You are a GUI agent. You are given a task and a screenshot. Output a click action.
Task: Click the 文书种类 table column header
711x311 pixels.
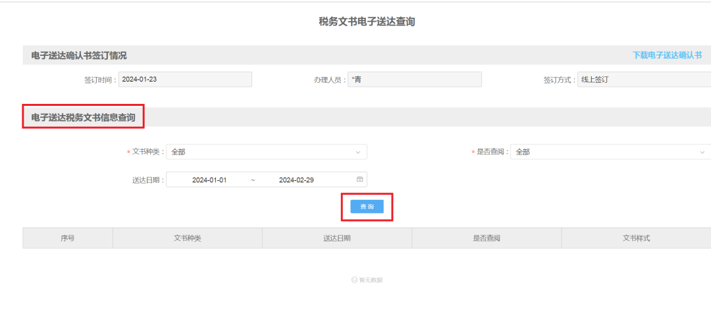[x=187, y=238]
